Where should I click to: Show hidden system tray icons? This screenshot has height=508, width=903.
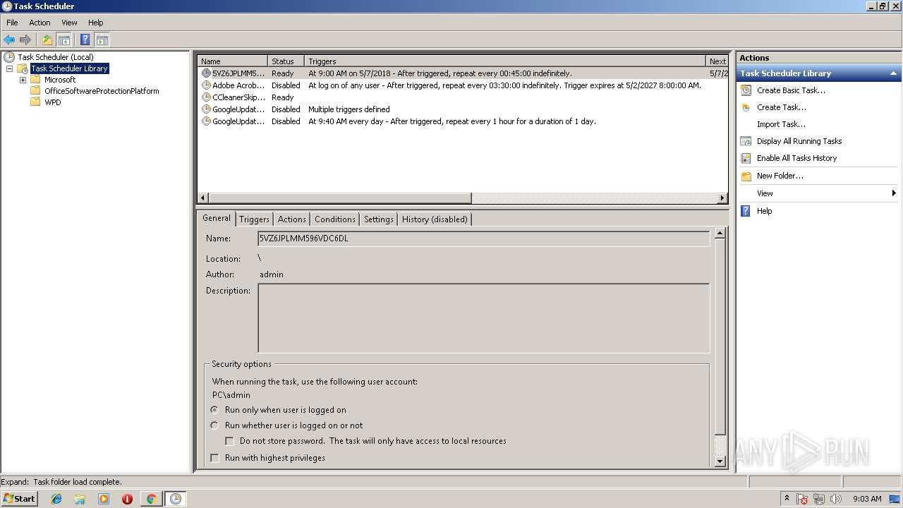pos(787,499)
